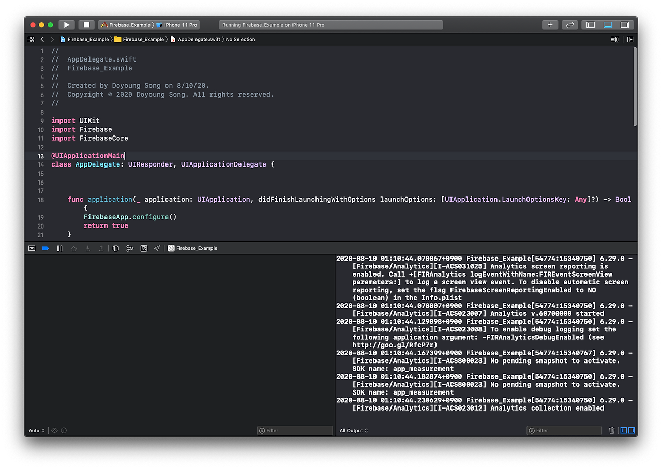This screenshot has height=469, width=662.
Task: Choose the iPhone 11 Pro run destination
Action: coord(176,25)
